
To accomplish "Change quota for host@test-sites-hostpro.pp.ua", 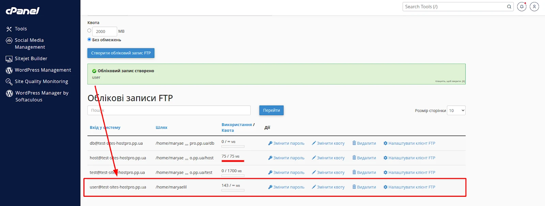I will [x=328, y=158].
